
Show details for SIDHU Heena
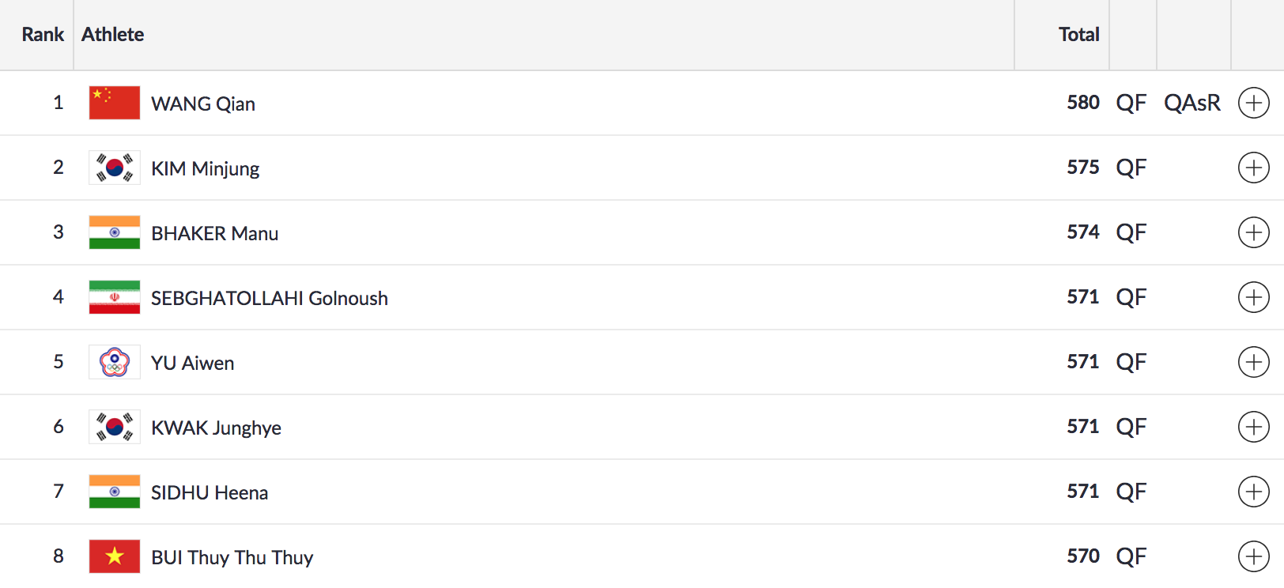(x=1253, y=492)
